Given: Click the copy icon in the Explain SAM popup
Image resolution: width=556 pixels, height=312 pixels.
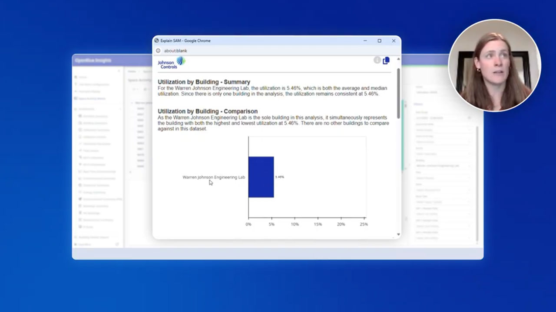Looking at the screenshot, I should [x=386, y=61].
